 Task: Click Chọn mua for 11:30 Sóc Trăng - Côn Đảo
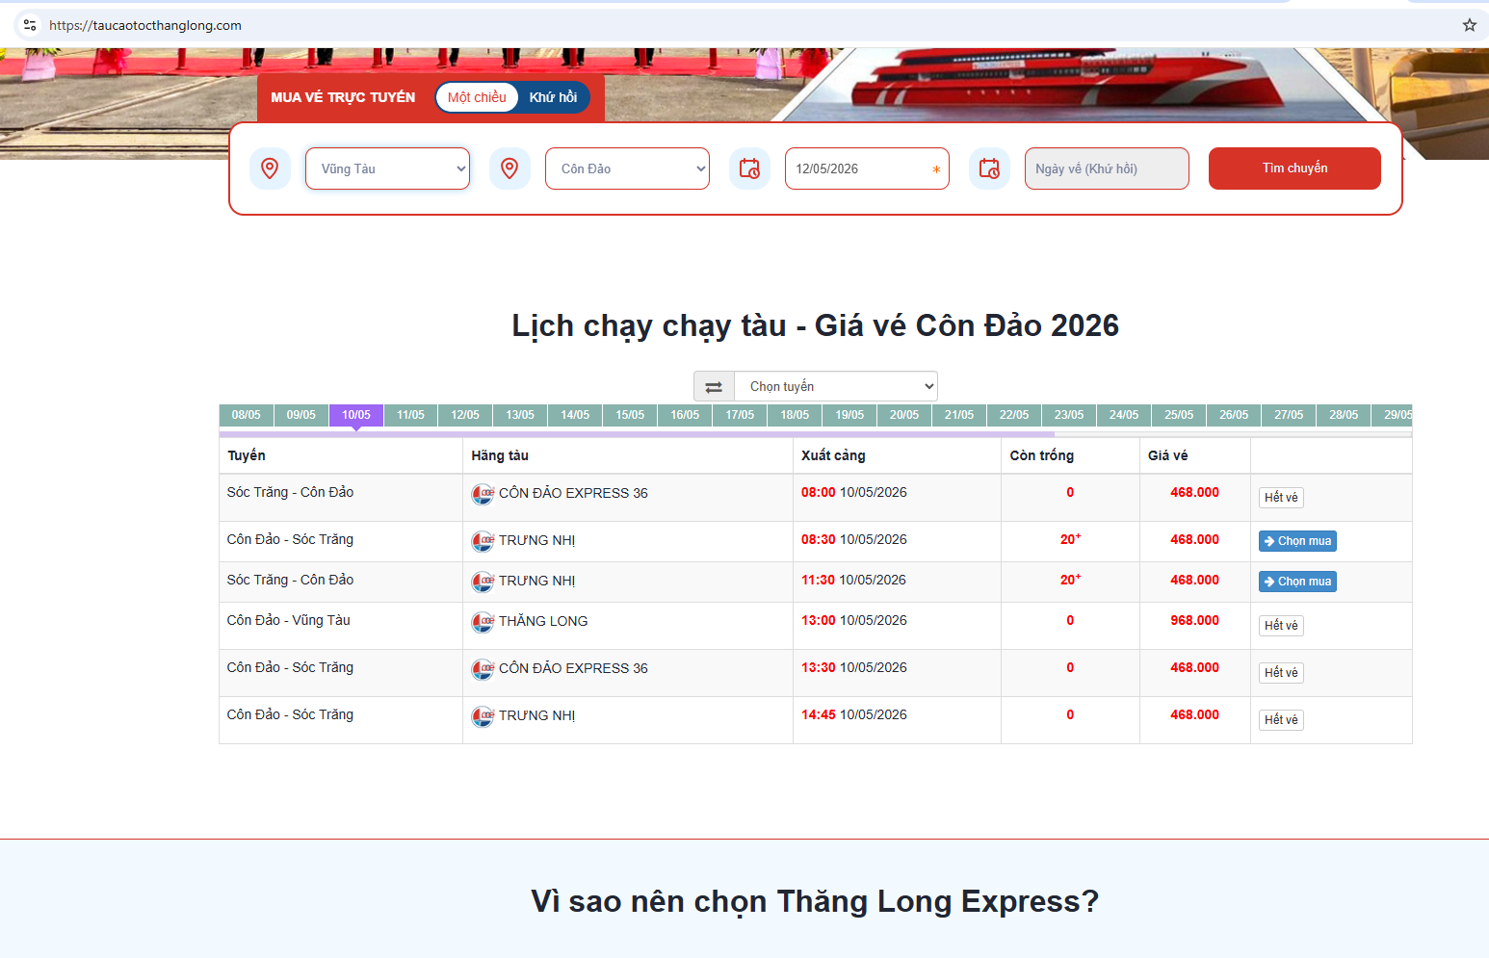pos(1297,582)
